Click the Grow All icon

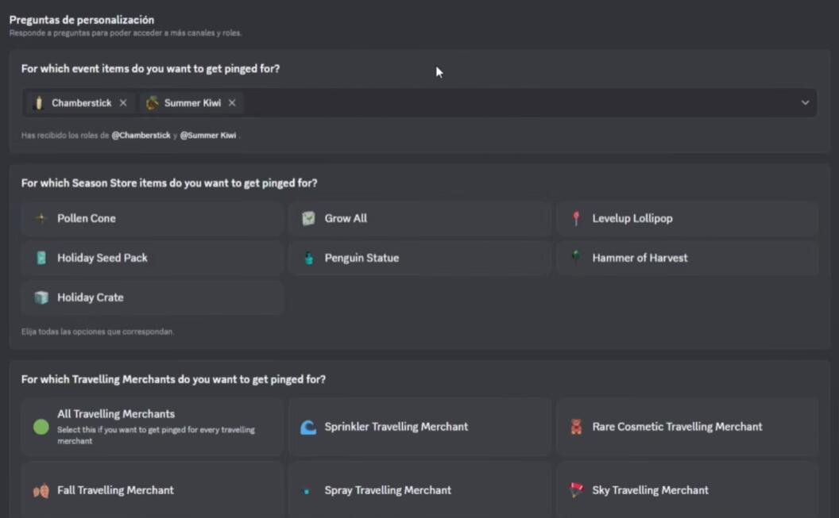click(308, 218)
